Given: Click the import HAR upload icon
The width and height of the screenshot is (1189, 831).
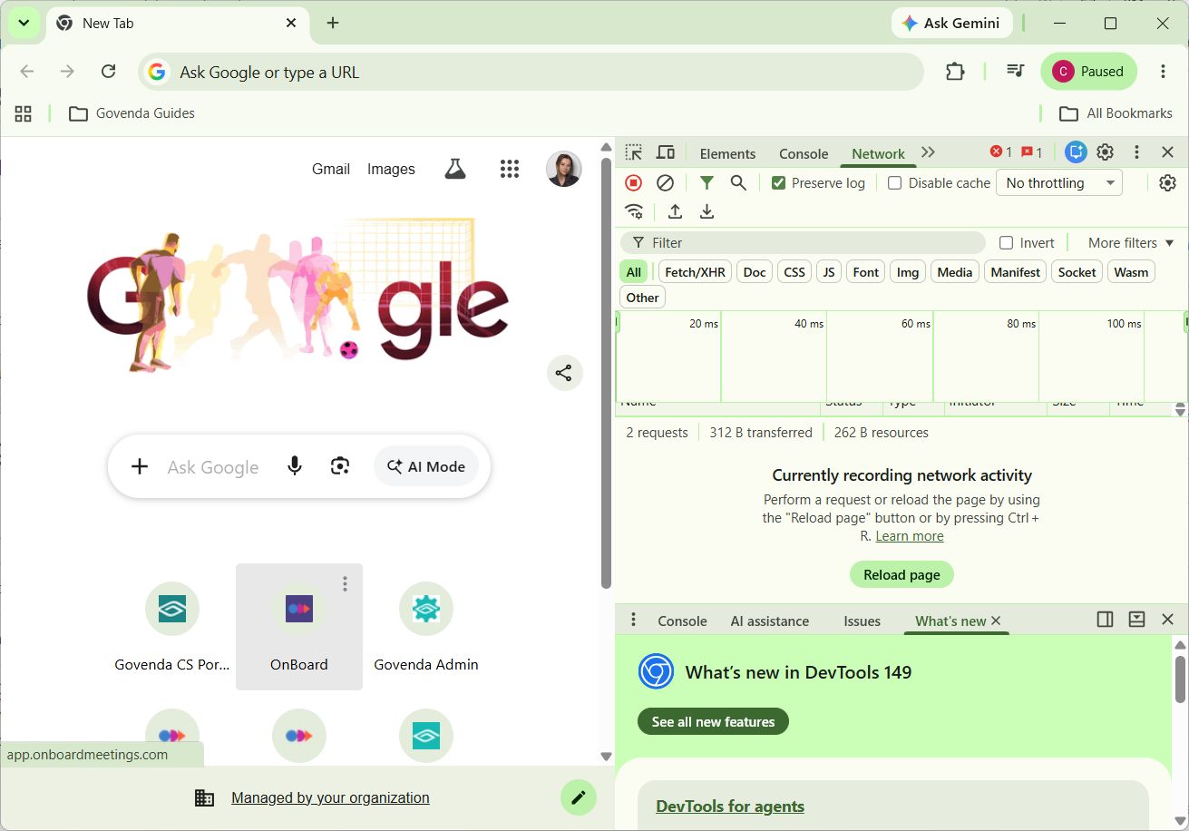Looking at the screenshot, I should (x=675, y=211).
